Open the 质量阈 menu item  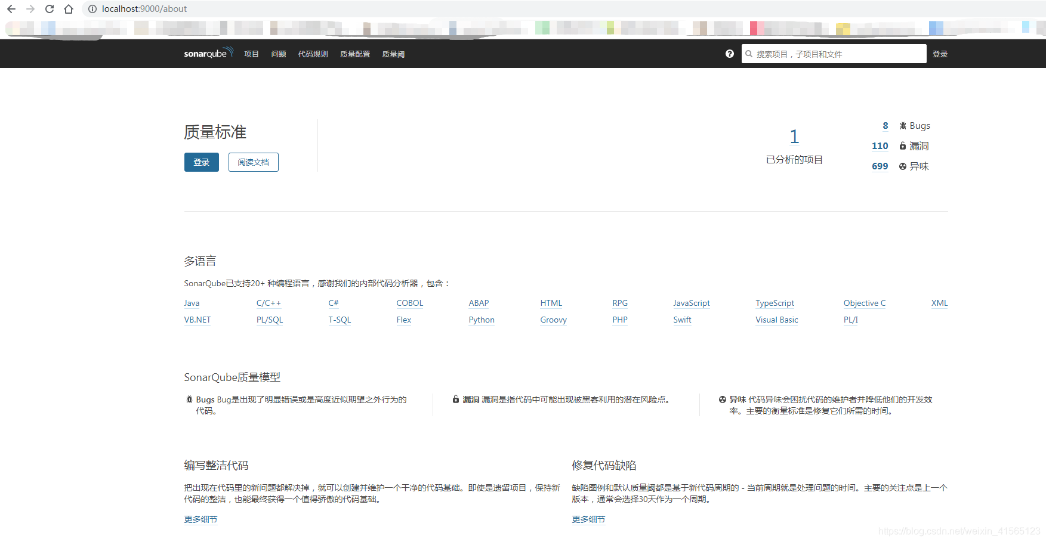tap(393, 54)
